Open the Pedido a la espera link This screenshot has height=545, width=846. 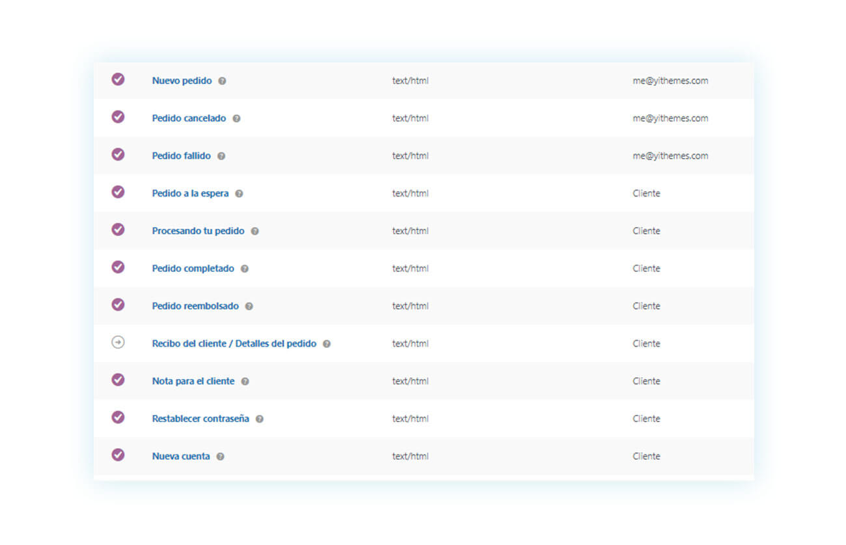point(191,194)
